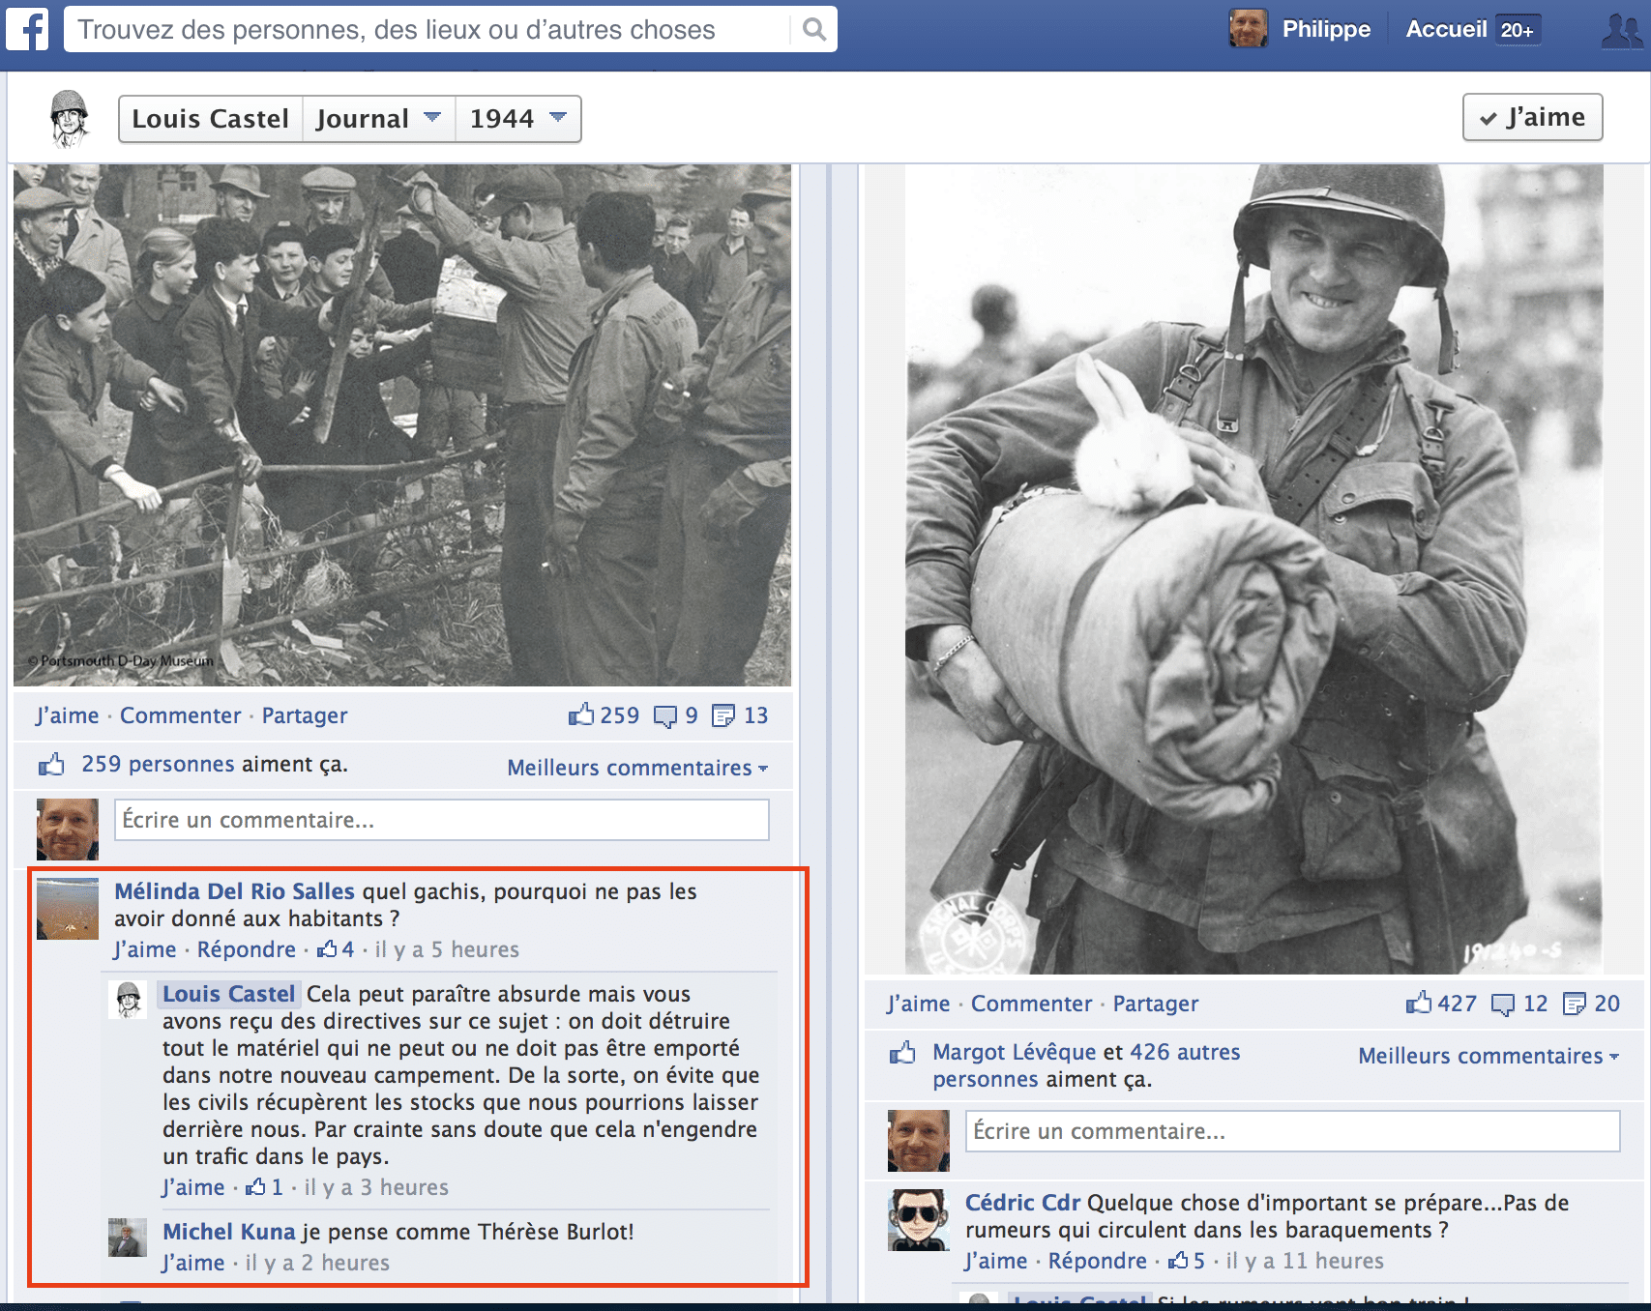The width and height of the screenshot is (1651, 1311).
Task: Click Partager under the crowd photo
Action: tap(305, 715)
